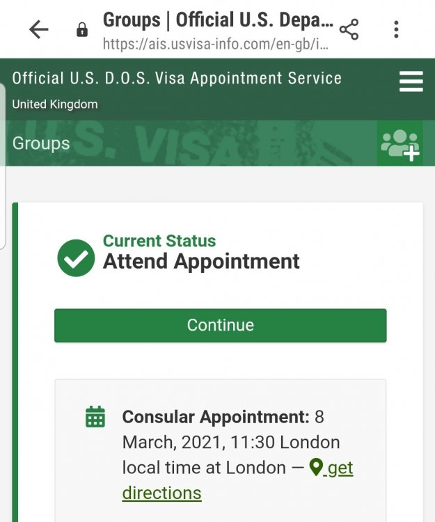Click the add group people icon
The height and width of the screenshot is (522, 435).
pos(400,143)
